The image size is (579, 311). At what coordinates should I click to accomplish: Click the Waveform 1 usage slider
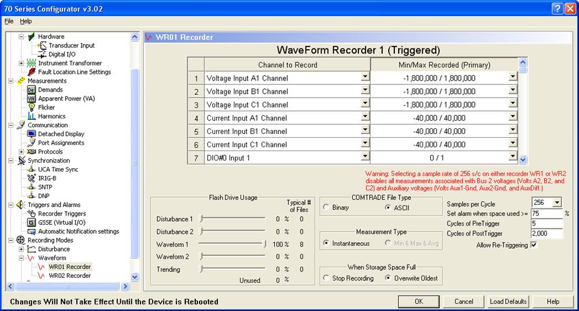pos(232,244)
